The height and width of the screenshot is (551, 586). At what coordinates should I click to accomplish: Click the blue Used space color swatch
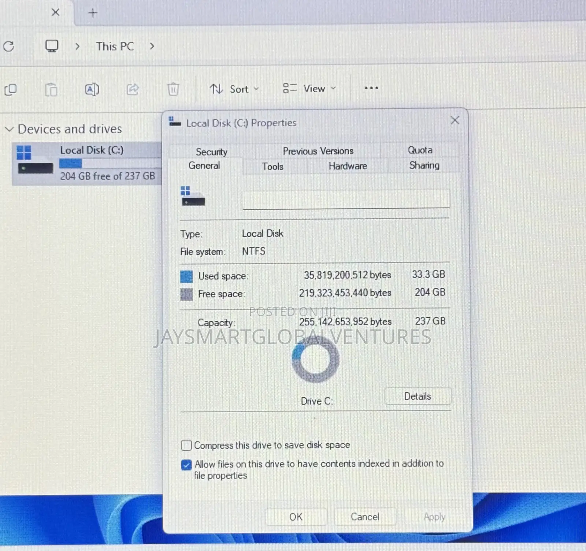click(x=186, y=276)
